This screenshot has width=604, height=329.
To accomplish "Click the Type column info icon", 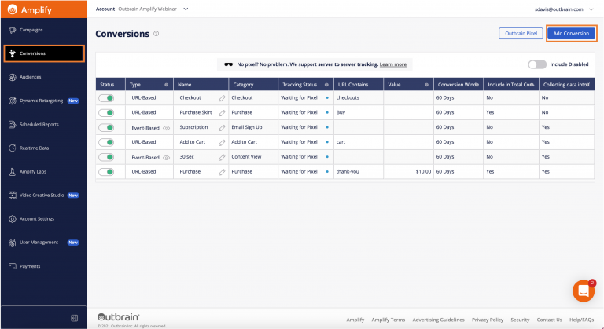I will (x=167, y=85).
